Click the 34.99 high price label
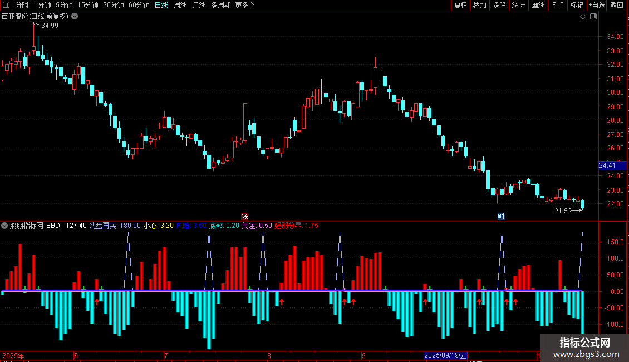 (x=50, y=26)
